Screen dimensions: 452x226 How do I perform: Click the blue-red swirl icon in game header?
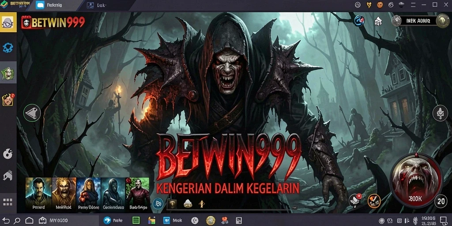pos(359,20)
